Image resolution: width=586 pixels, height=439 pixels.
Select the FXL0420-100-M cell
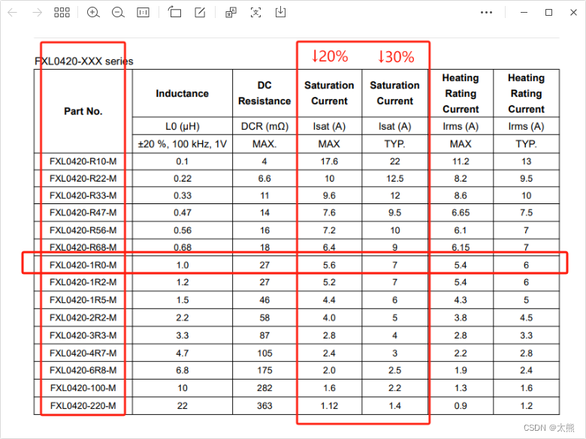coord(83,388)
